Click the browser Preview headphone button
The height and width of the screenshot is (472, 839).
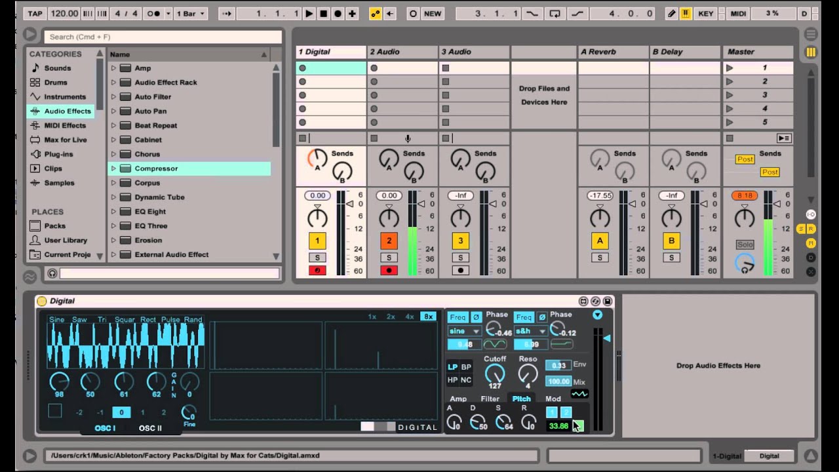[52, 273]
